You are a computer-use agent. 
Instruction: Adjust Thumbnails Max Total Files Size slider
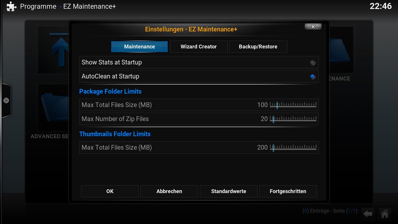click(x=293, y=148)
